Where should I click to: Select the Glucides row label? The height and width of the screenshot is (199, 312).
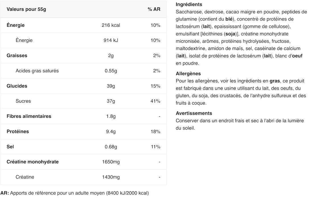click(x=17, y=86)
